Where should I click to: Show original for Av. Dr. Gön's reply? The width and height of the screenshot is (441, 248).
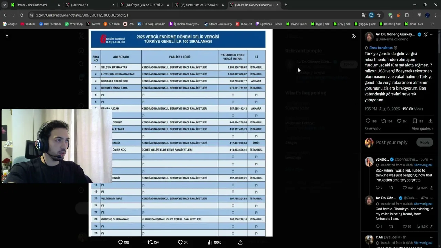(x=423, y=204)
